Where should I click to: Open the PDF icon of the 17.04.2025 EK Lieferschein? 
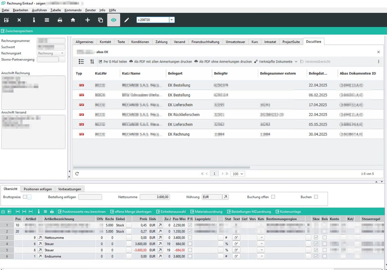point(81,105)
